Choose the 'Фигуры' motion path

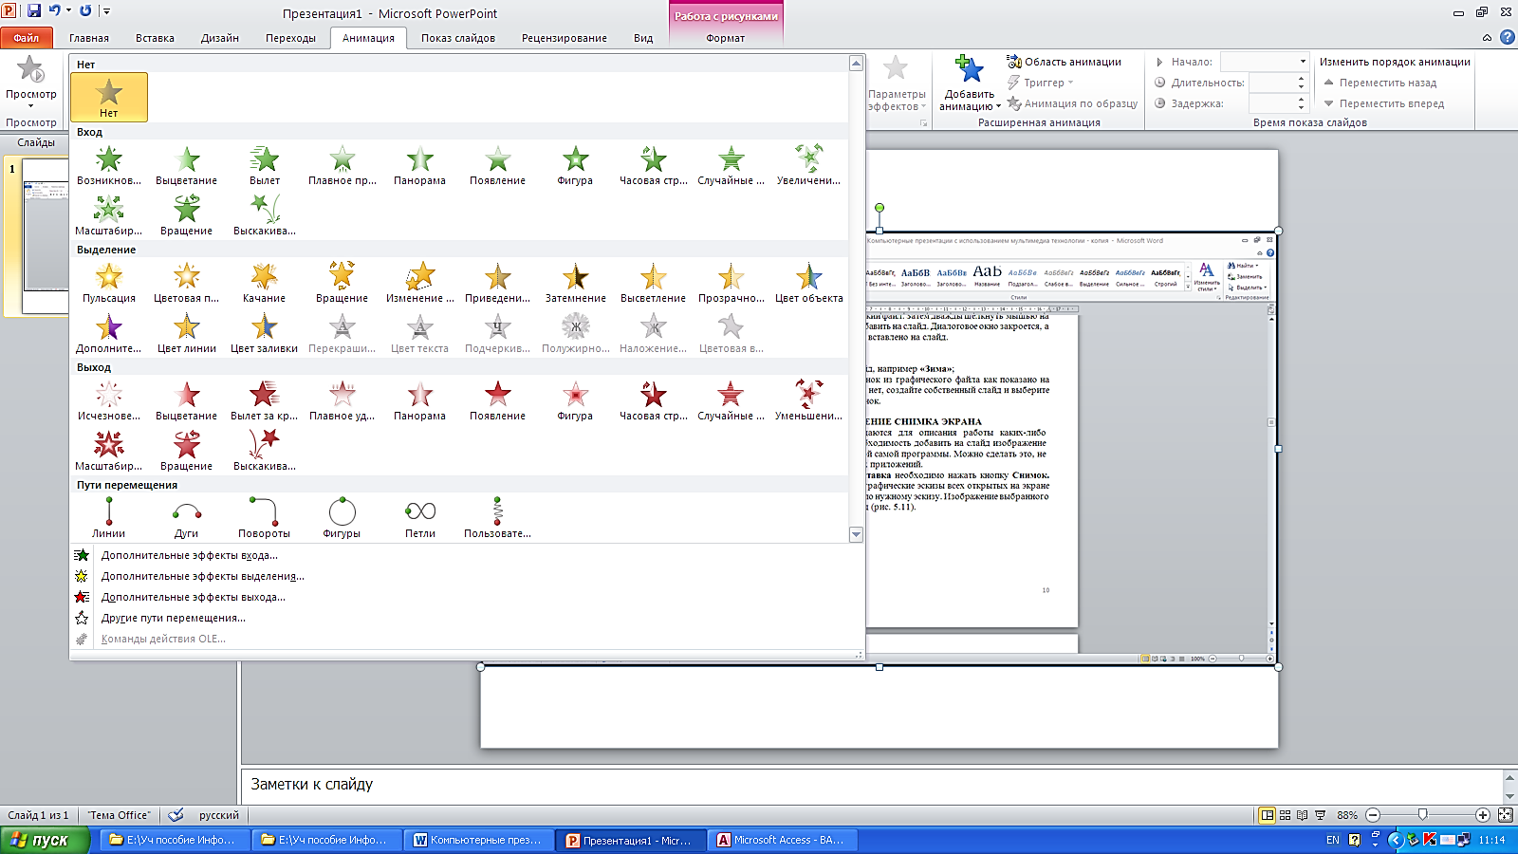tap(342, 518)
